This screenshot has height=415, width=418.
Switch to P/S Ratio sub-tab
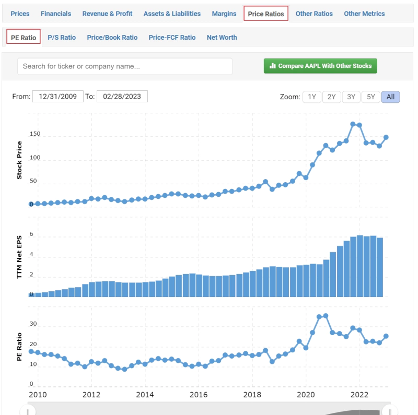pyautogui.click(x=62, y=37)
